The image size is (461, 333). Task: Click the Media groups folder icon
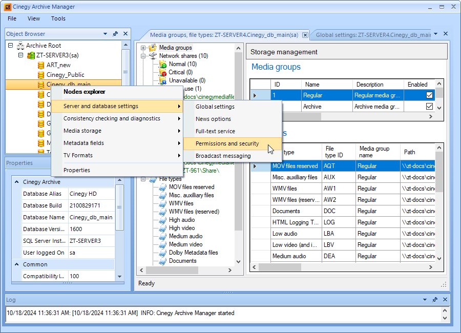(153, 48)
